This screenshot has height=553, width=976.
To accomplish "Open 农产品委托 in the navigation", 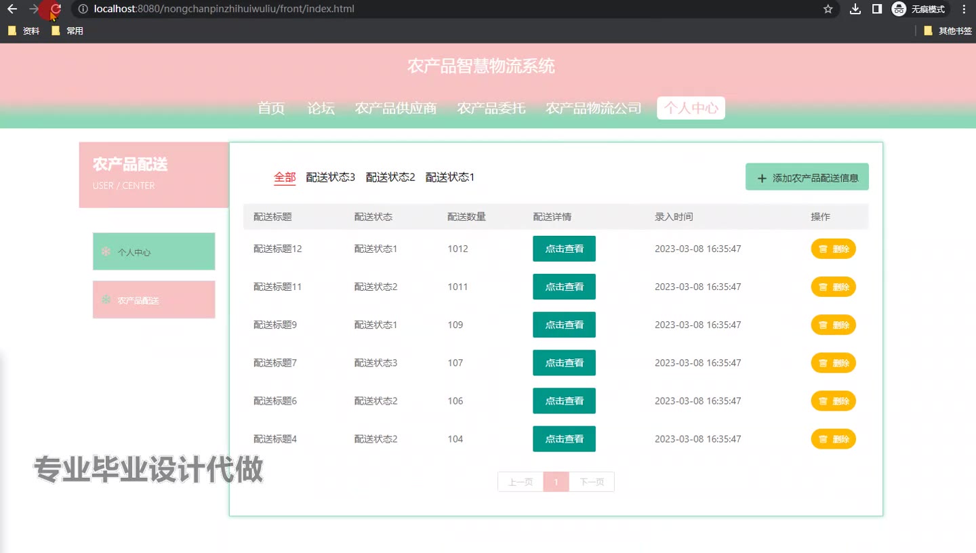I will [x=491, y=108].
